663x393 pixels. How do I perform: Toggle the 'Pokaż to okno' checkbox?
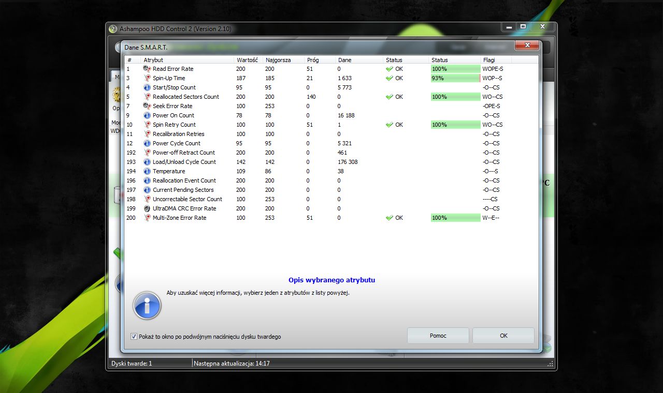pyautogui.click(x=134, y=337)
